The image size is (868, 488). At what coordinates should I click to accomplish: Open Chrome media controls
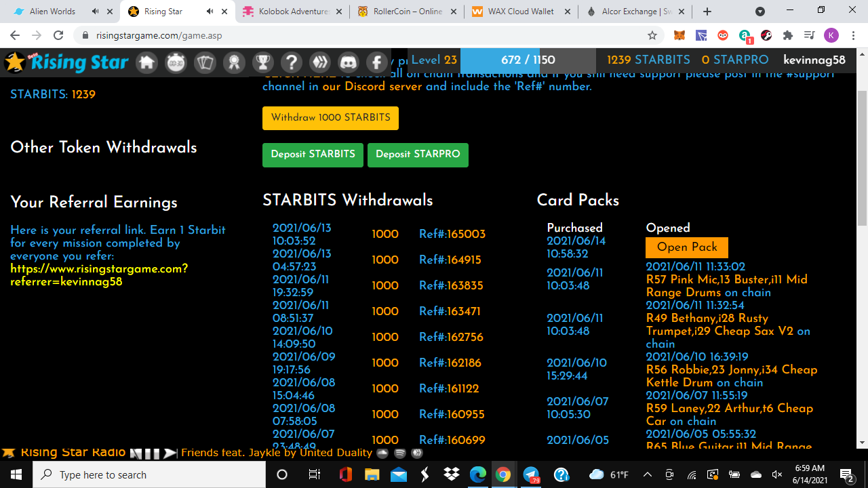[x=809, y=35]
